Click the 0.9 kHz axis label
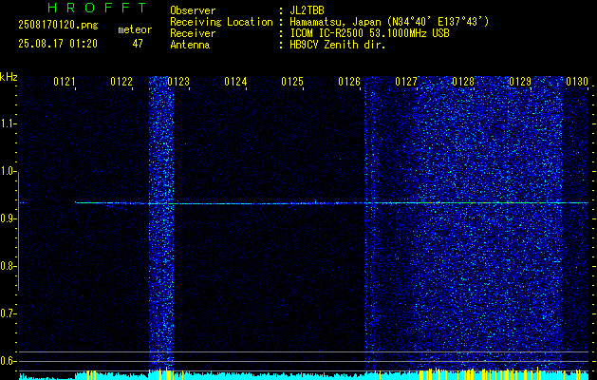The height and width of the screenshot is (380, 597). [8, 218]
